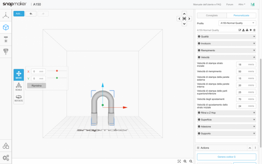Open the Altro menu
Viewport: 262px width, 164px height.
point(241,4)
